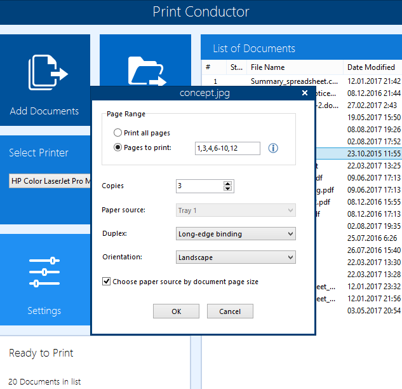This screenshot has width=402, height=389.
Task: Click date 22.03.2017 13:25
Action: click(x=374, y=165)
